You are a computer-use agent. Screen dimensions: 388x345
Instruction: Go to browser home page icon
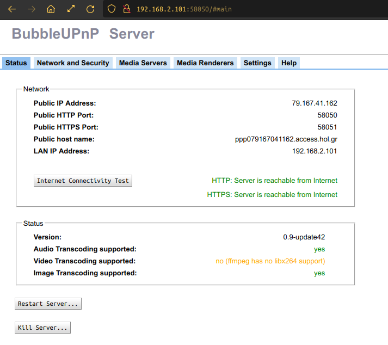(x=51, y=9)
